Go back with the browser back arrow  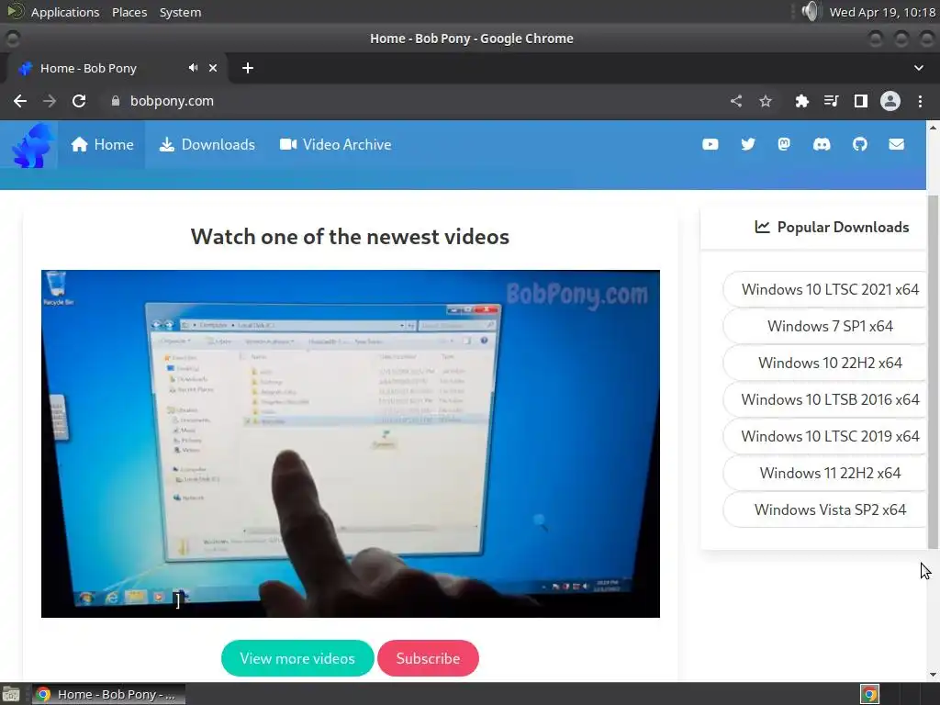[20, 101]
